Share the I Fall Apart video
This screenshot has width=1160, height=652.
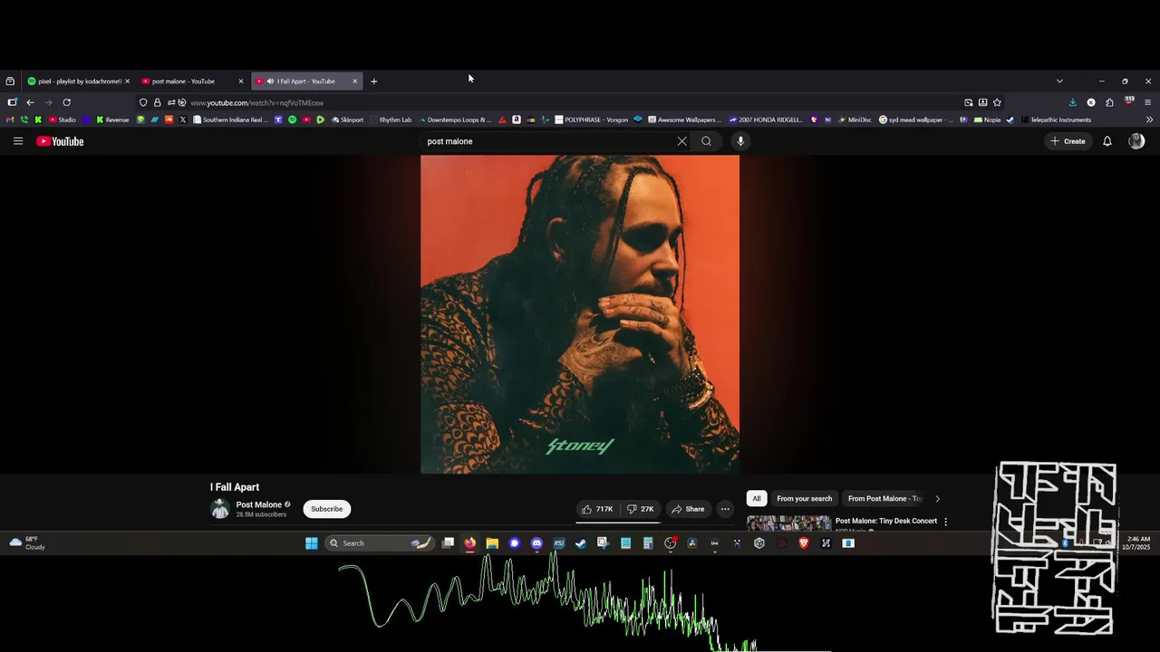click(x=688, y=509)
